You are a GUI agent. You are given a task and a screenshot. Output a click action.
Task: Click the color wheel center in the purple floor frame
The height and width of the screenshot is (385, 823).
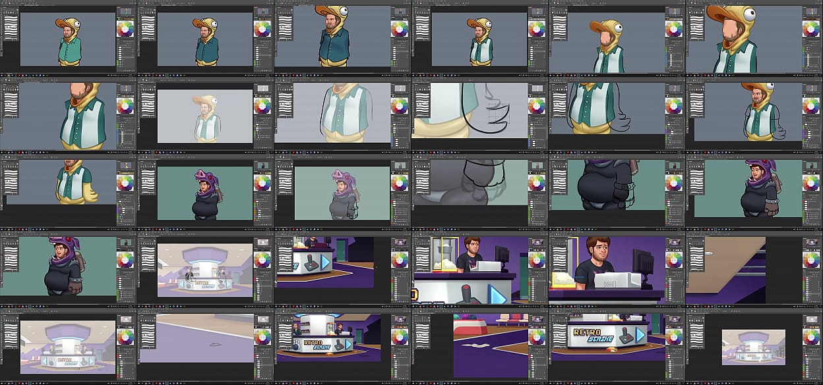pyautogui.click(x=399, y=336)
